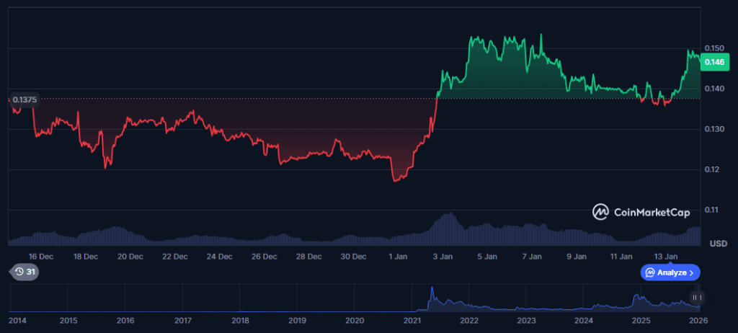
Task: Click the range slider pause-style handle
Action: (696, 297)
